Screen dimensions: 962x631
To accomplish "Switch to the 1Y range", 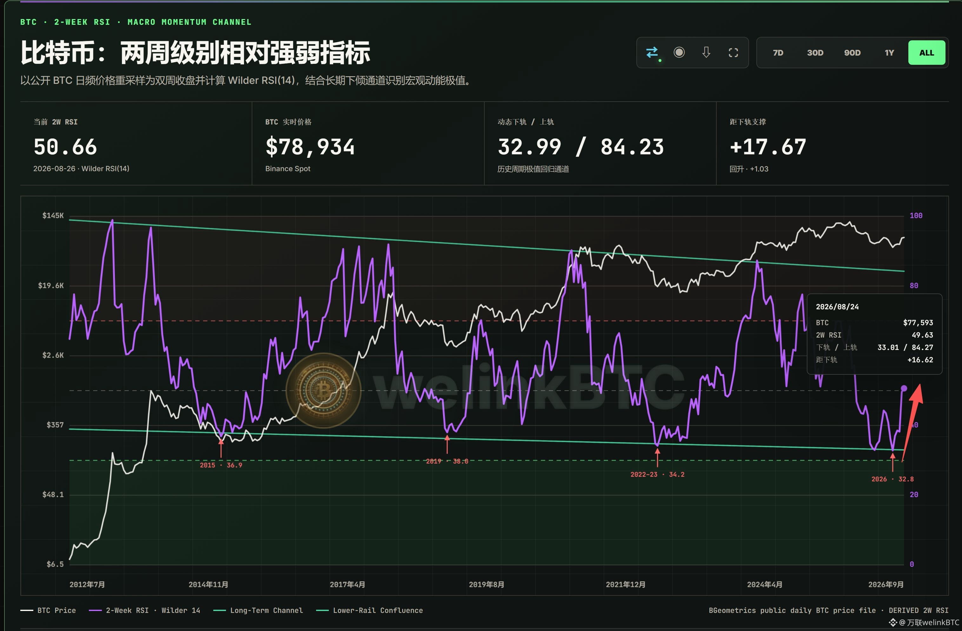I will pos(889,53).
